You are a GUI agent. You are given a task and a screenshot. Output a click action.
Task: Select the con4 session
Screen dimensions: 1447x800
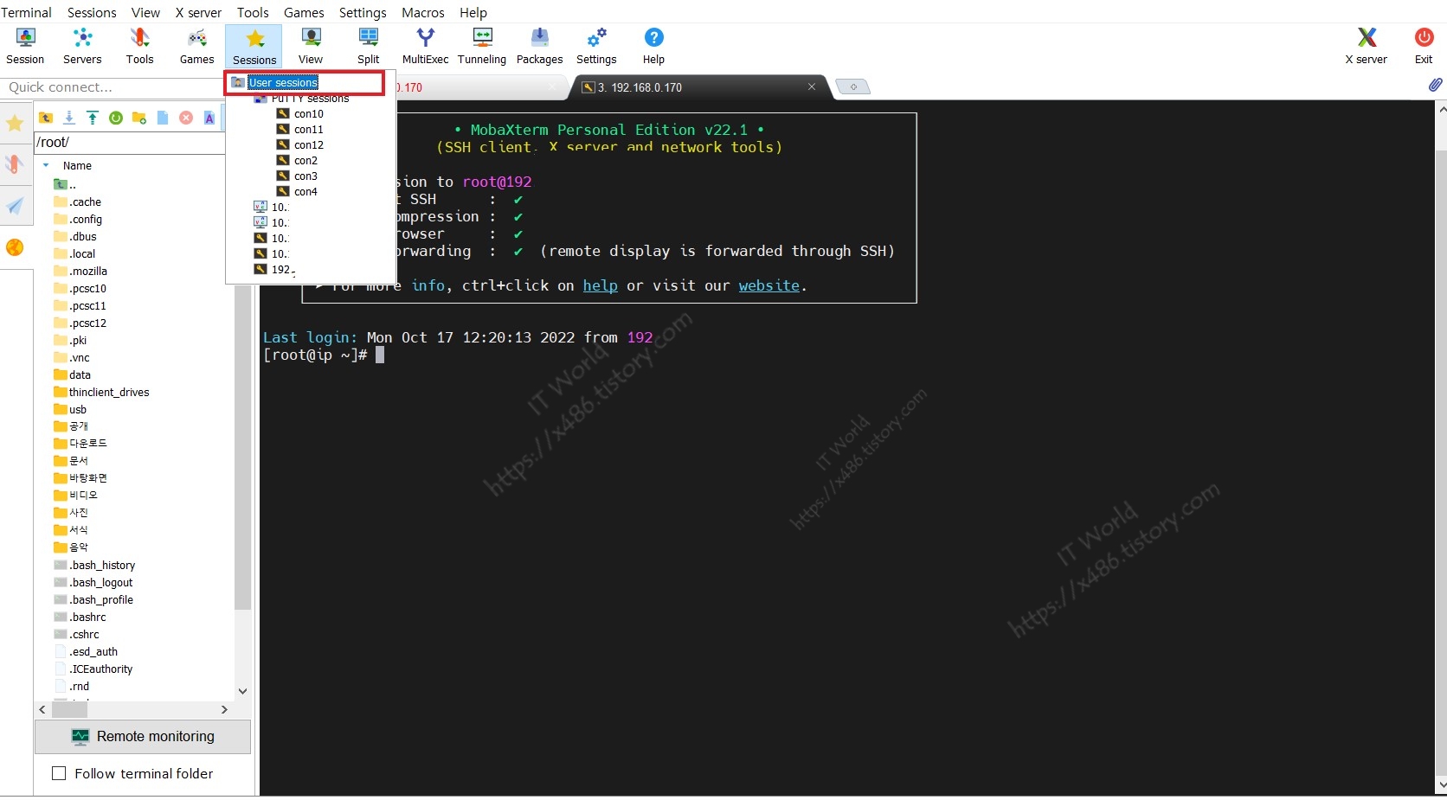tap(305, 191)
